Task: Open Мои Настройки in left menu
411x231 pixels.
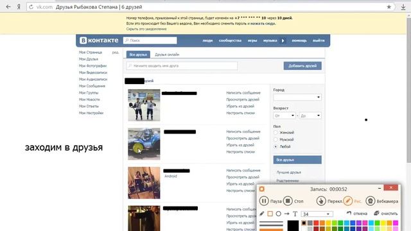Action: point(91,113)
